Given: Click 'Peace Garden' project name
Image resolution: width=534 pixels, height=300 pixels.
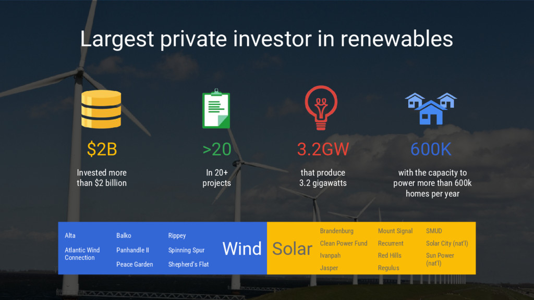Looking at the screenshot, I should [x=135, y=264].
